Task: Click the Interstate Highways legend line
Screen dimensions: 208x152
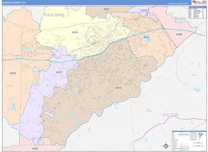Action: coord(184,149)
